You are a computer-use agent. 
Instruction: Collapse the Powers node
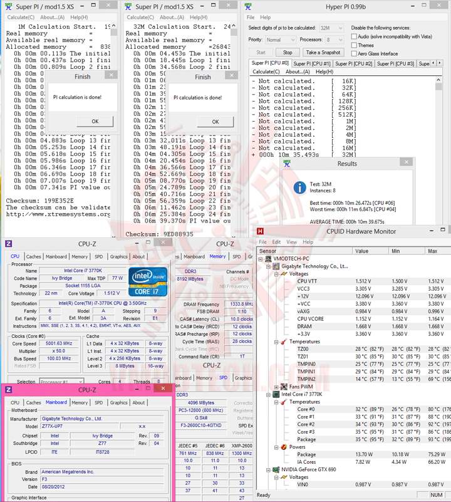coord(276,447)
